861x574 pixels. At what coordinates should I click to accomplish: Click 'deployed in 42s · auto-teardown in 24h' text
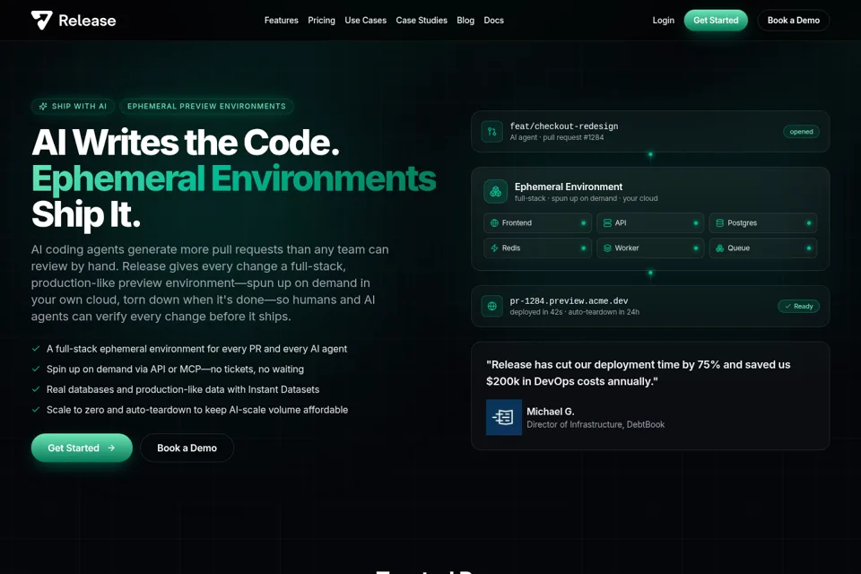pos(574,312)
